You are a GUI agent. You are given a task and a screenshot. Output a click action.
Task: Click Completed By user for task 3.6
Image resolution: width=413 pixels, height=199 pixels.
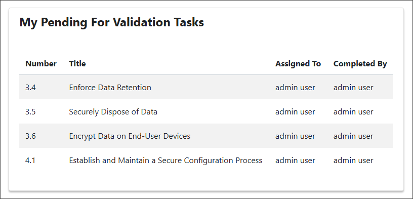pos(353,136)
